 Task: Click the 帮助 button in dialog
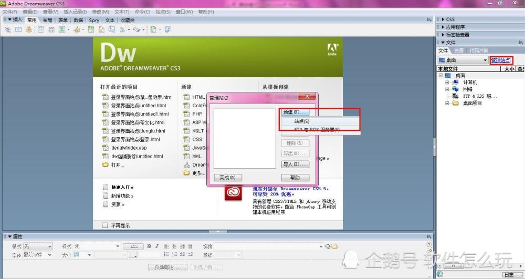tap(295, 178)
